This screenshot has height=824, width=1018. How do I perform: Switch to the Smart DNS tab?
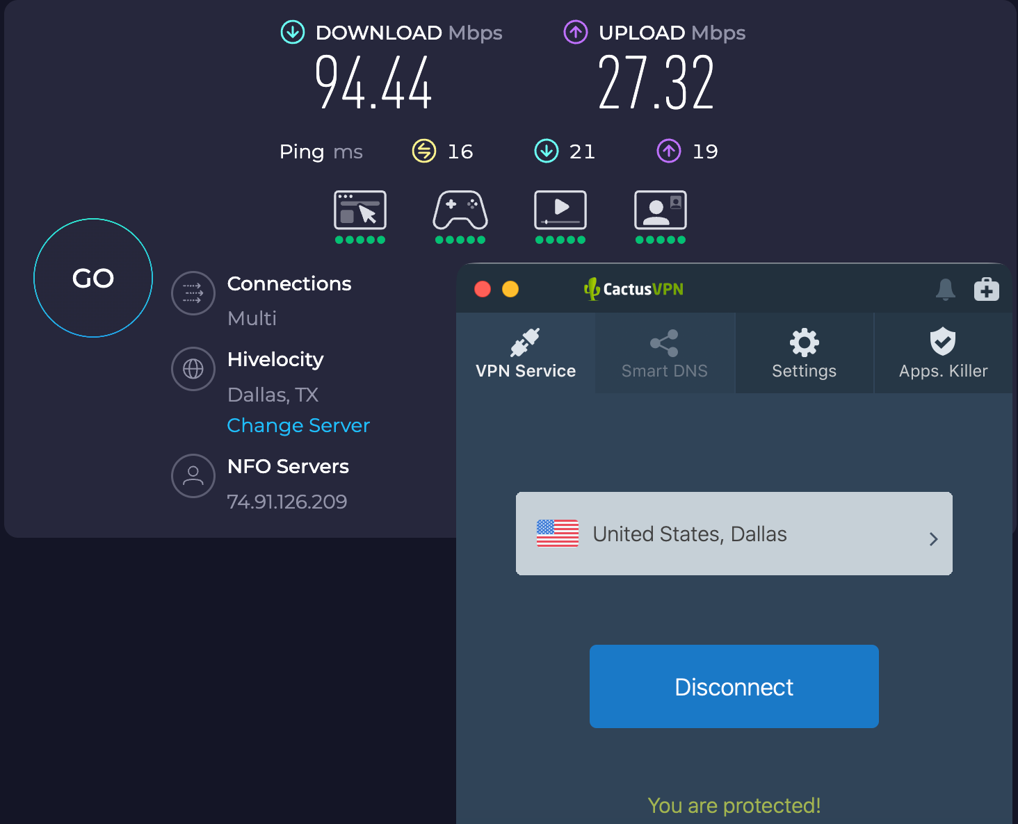665,353
